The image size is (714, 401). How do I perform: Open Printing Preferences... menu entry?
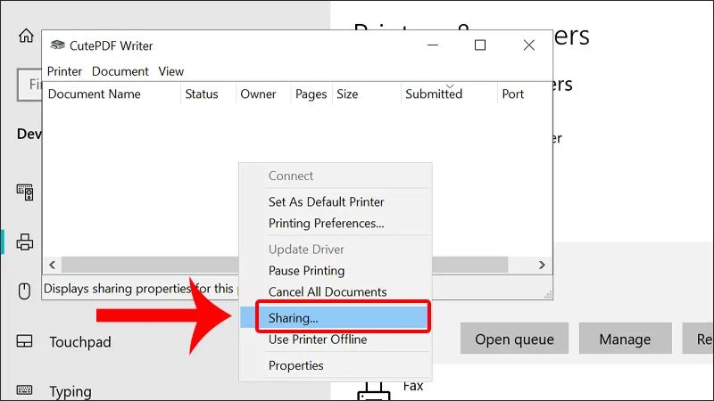coord(326,223)
